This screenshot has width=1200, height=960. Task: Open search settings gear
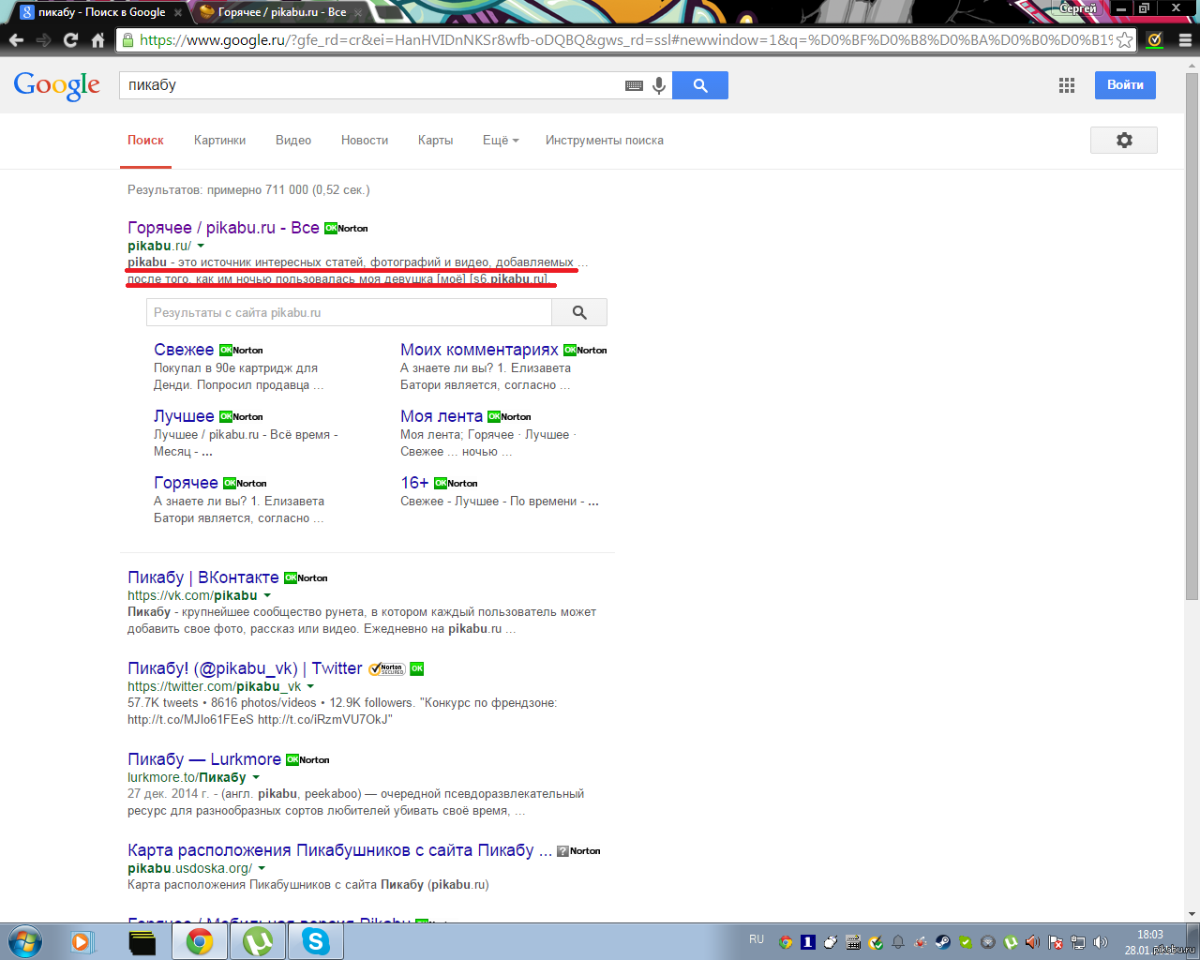point(1124,140)
